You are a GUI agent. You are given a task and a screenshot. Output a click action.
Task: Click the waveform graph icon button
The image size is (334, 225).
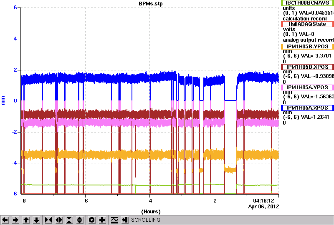point(114,220)
